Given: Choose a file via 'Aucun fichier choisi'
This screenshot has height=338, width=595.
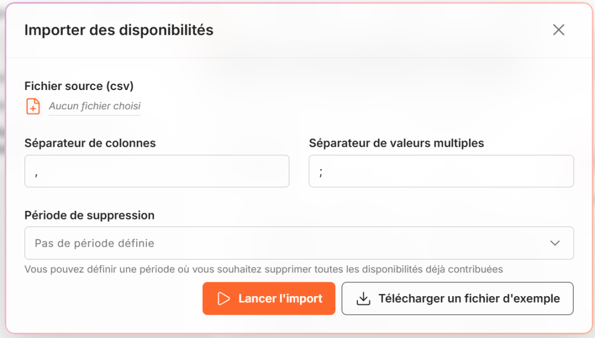Looking at the screenshot, I should (x=95, y=106).
